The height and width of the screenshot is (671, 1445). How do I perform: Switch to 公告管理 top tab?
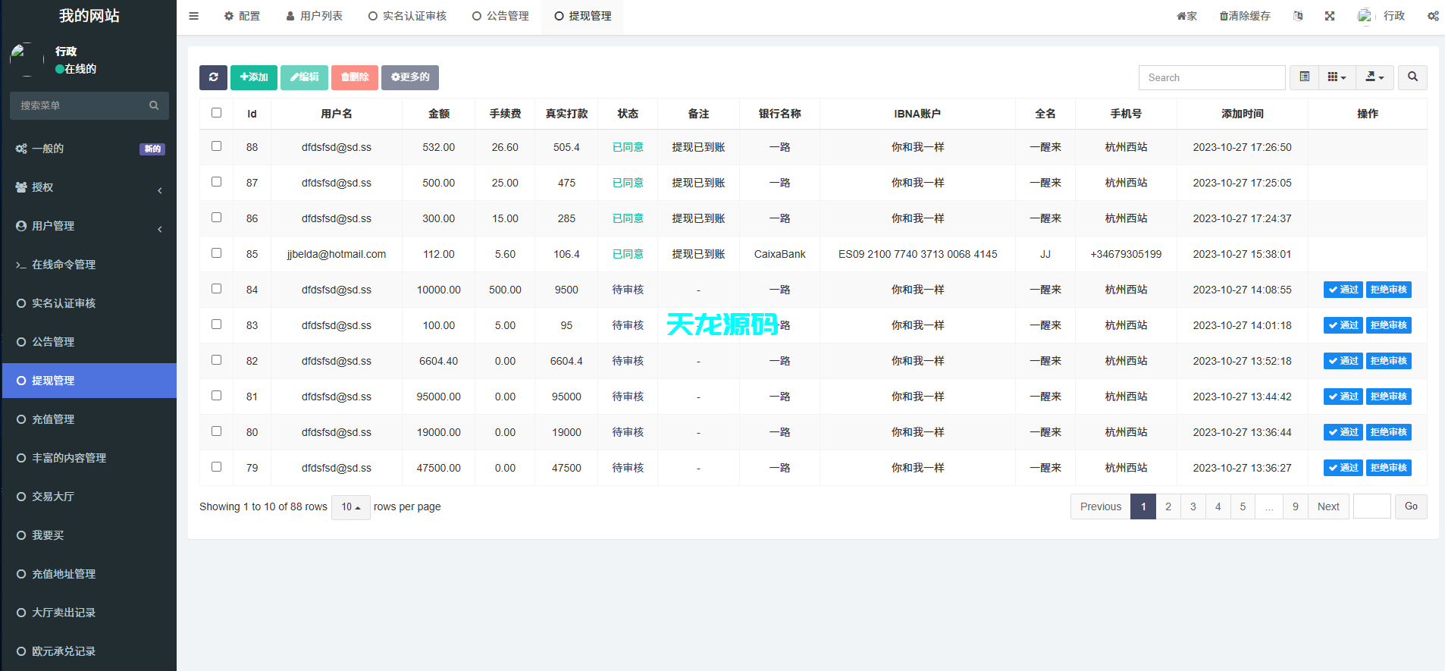pos(500,16)
